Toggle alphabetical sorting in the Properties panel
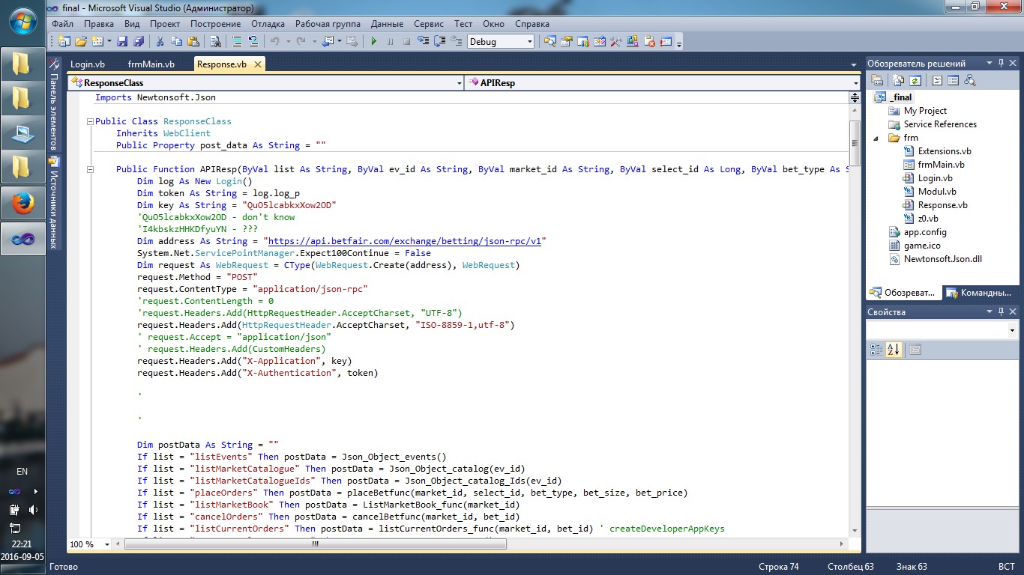Image resolution: width=1024 pixels, height=575 pixels. tap(893, 350)
